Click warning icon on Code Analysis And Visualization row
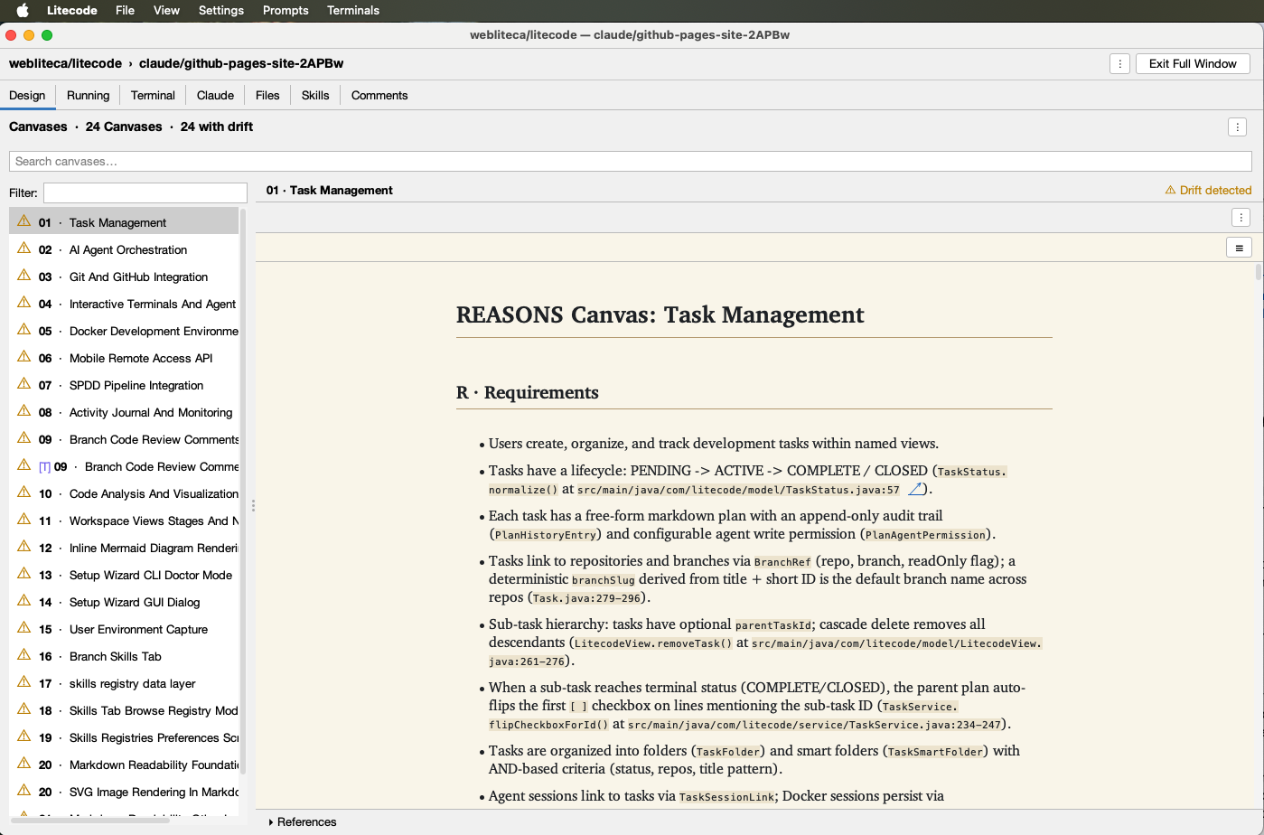 pos(24,493)
